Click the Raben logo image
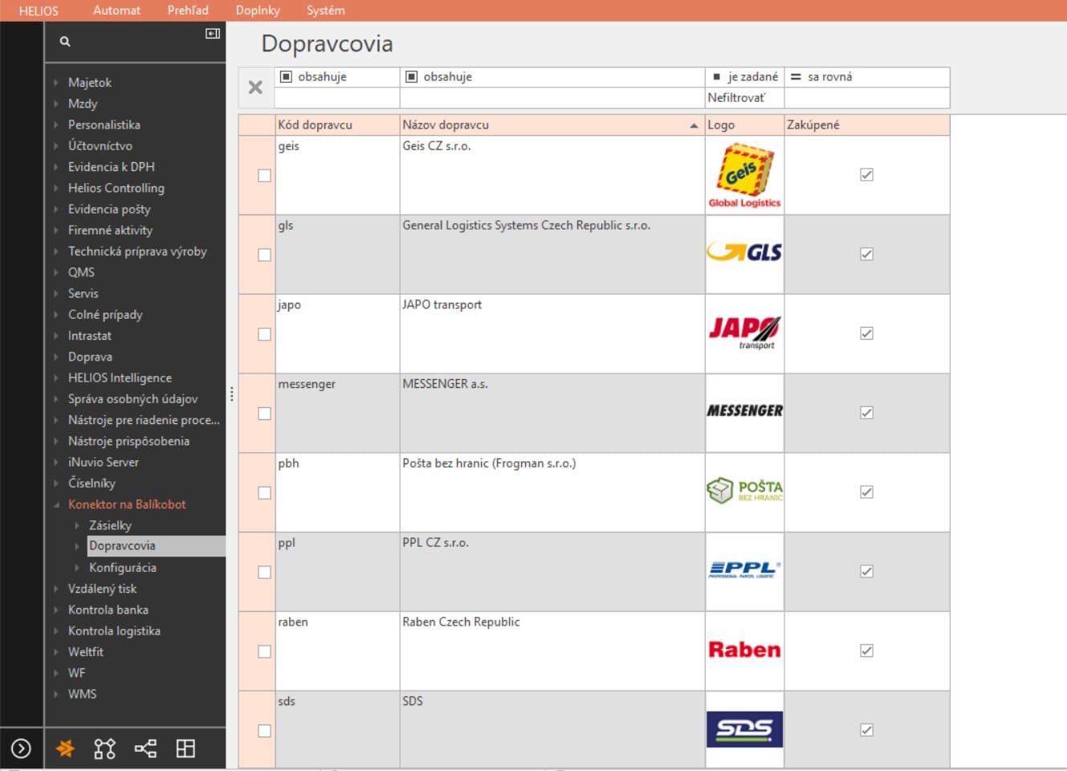 tap(744, 649)
